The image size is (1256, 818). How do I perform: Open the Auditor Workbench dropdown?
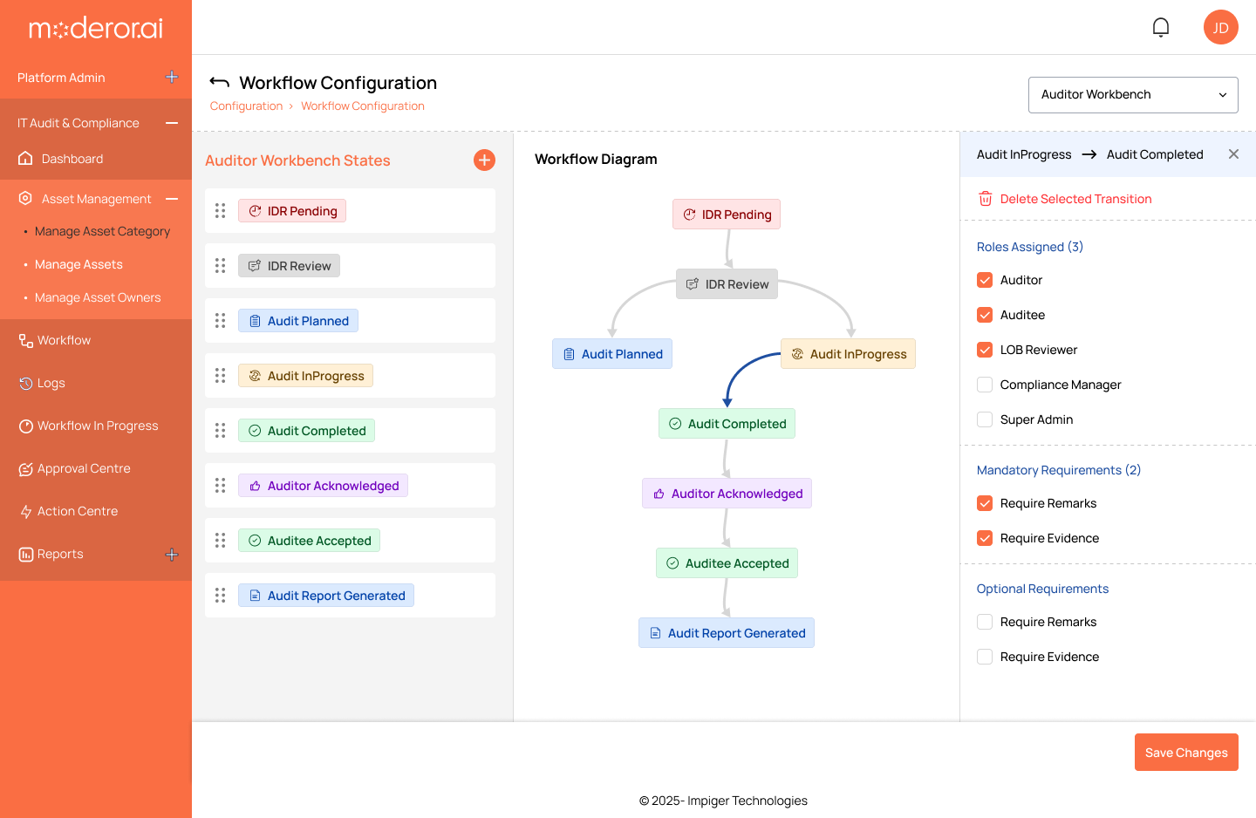tap(1133, 95)
